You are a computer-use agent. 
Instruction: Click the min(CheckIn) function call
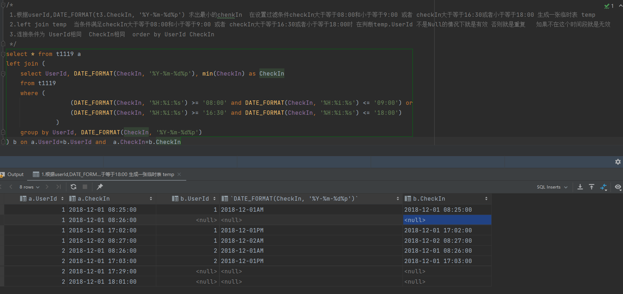coord(223,73)
